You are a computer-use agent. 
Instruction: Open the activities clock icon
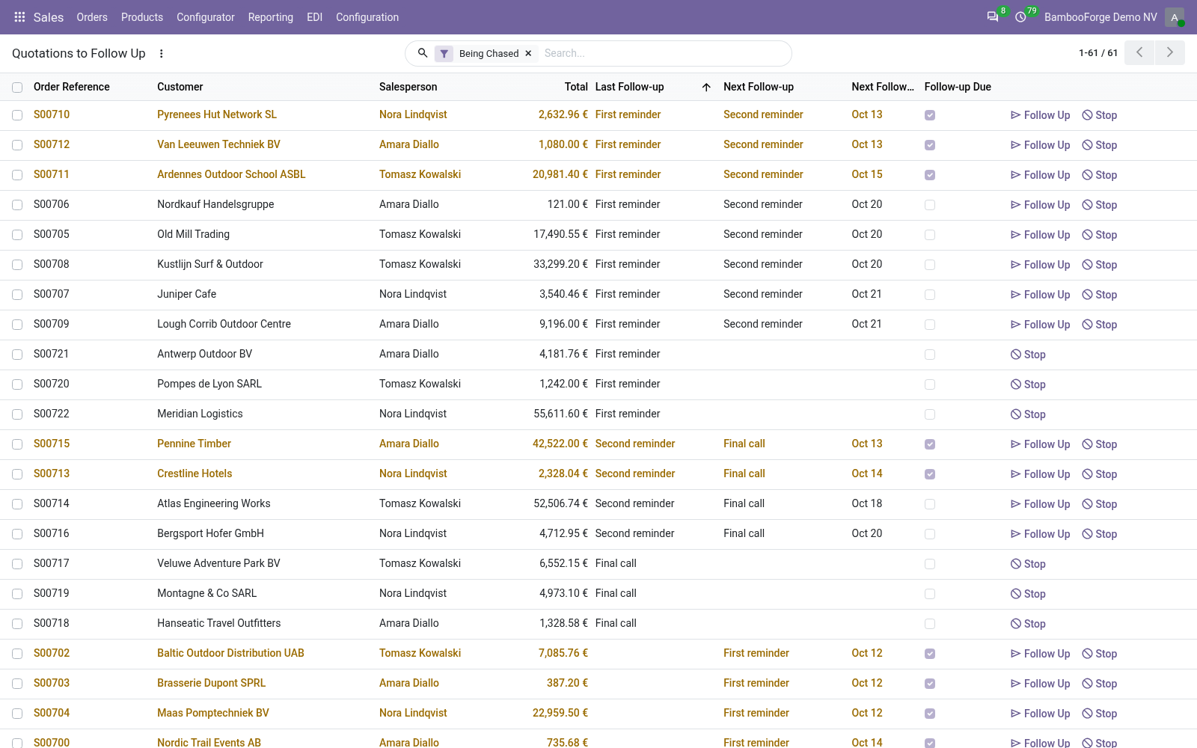pyautogui.click(x=1020, y=16)
